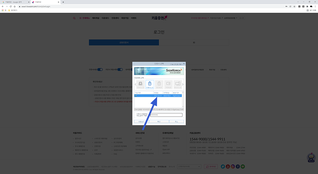Switch to the 공동인증서 login tab
This screenshot has width=318, height=174.
pos(124,42)
